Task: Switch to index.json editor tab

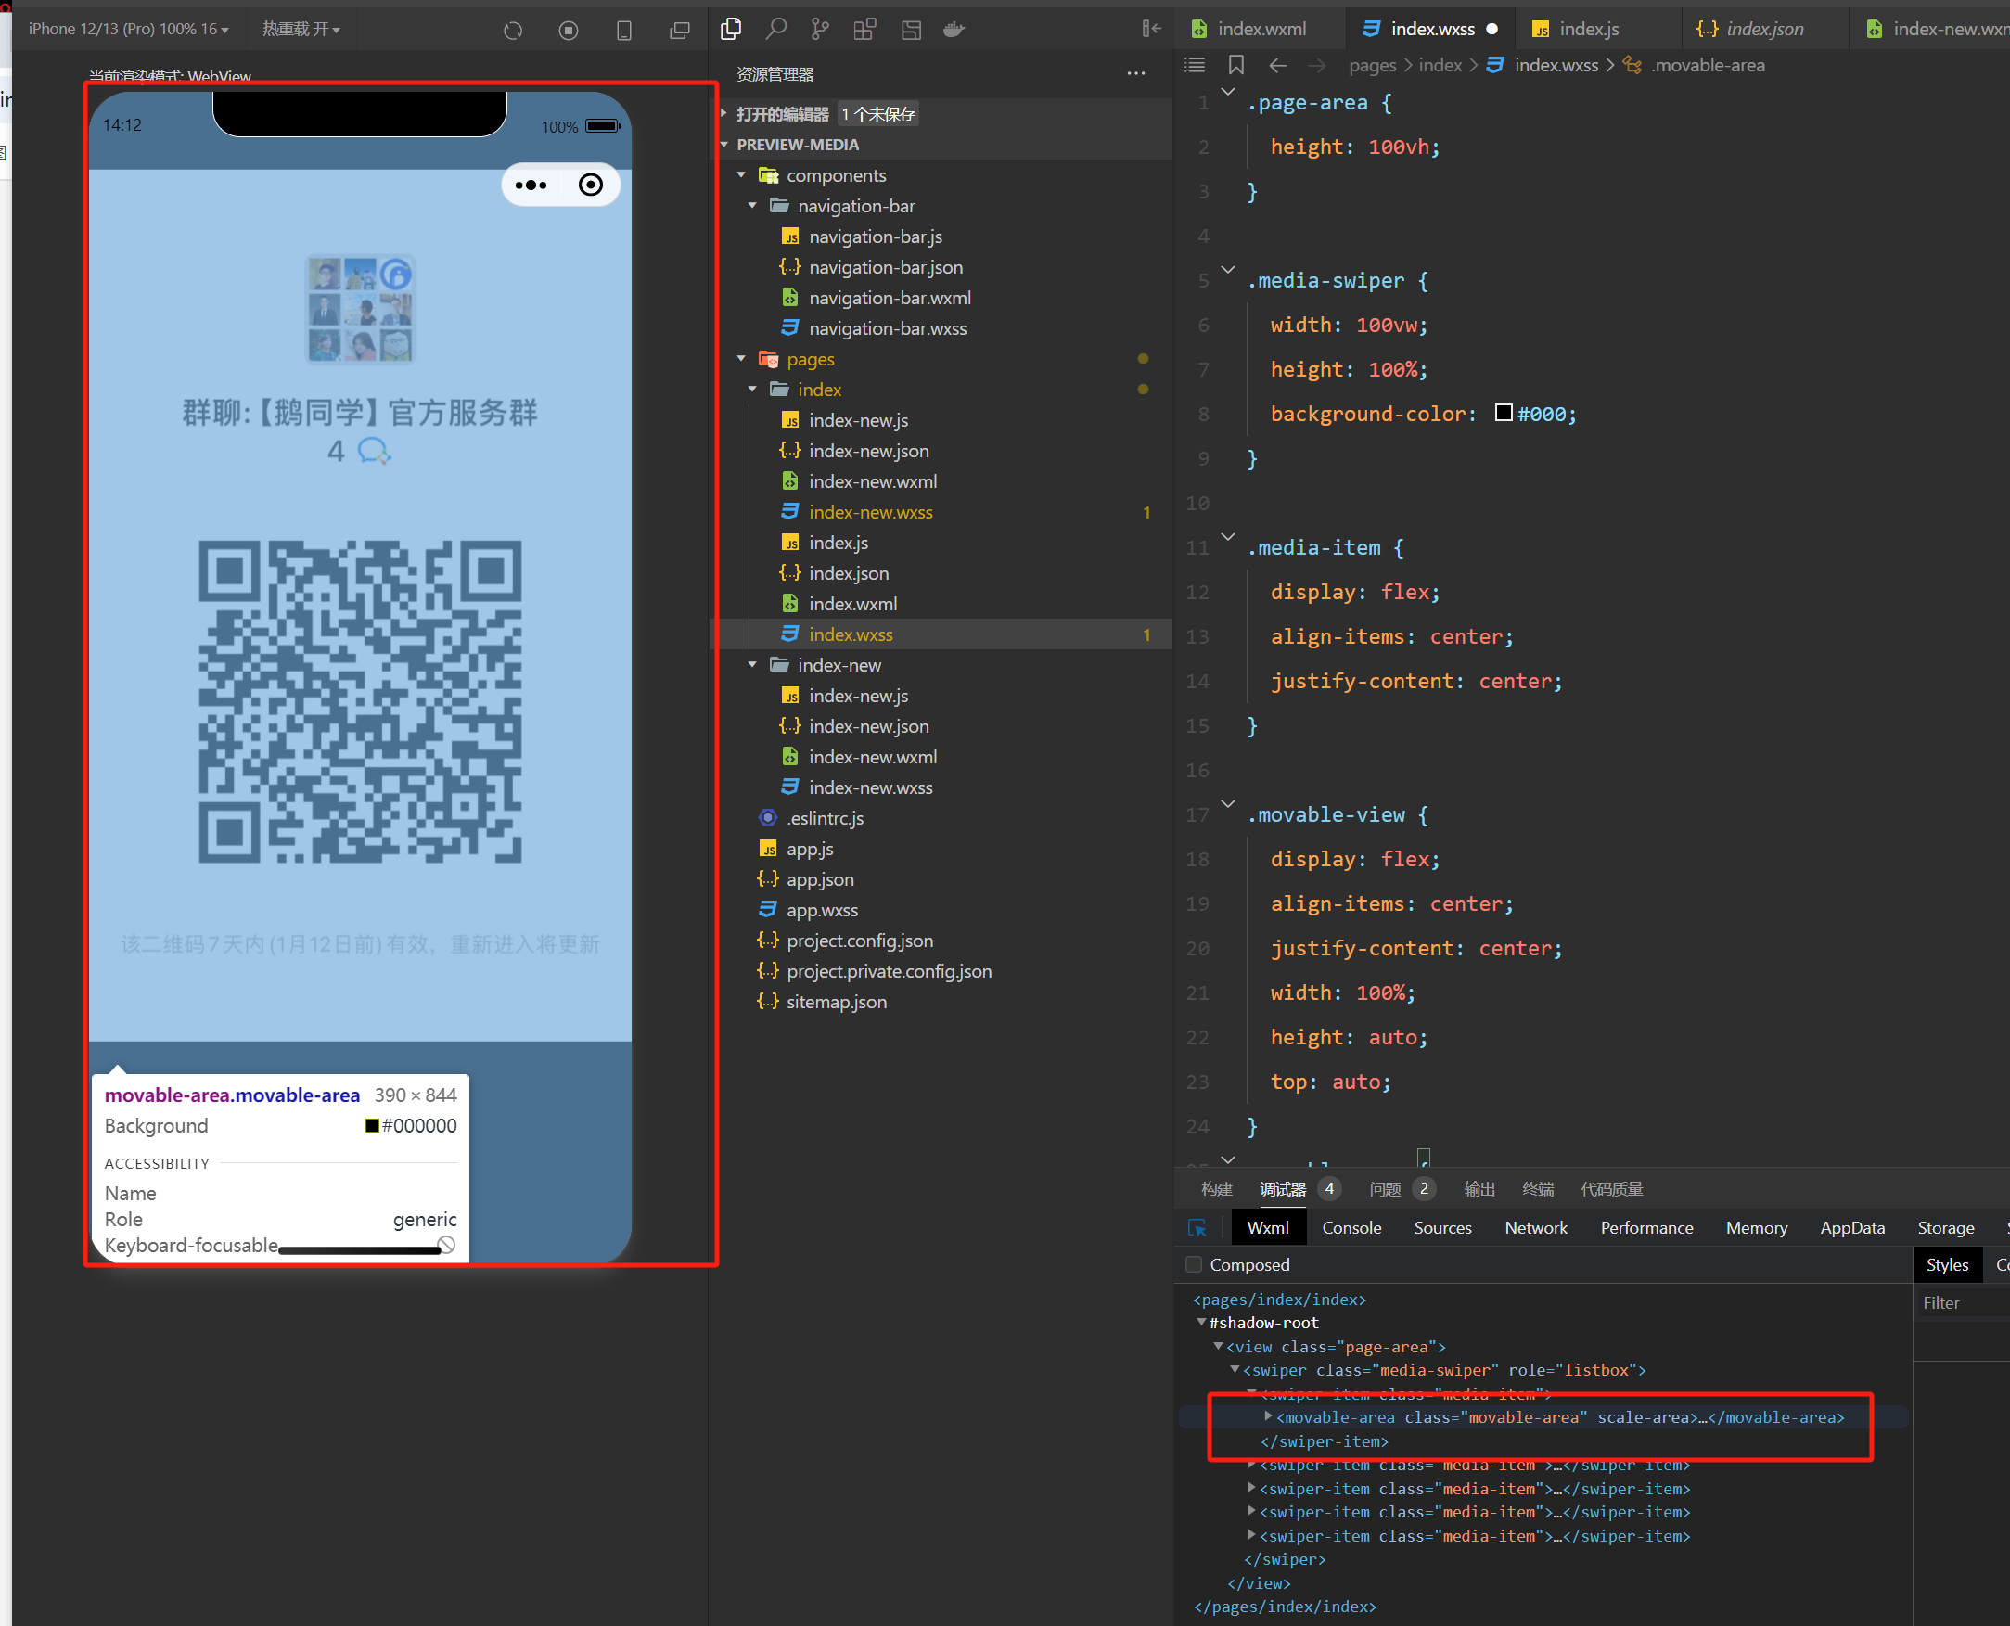Action: click(1763, 29)
